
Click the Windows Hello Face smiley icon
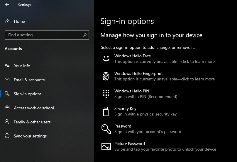click(x=106, y=58)
